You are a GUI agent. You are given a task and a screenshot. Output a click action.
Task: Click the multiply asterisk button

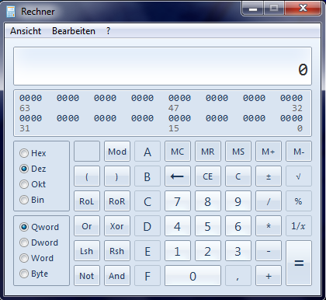(269, 226)
